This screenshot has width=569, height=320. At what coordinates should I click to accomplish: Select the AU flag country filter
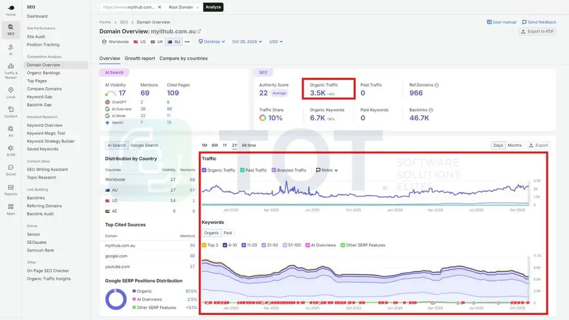173,42
